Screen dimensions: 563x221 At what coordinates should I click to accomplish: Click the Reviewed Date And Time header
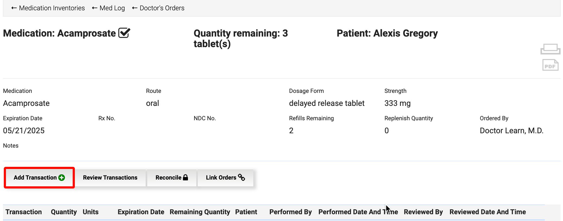[488, 212]
